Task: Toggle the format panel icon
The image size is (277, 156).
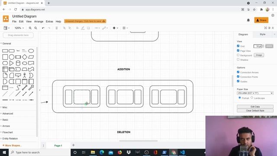Action: pyautogui.click(x=269, y=28)
